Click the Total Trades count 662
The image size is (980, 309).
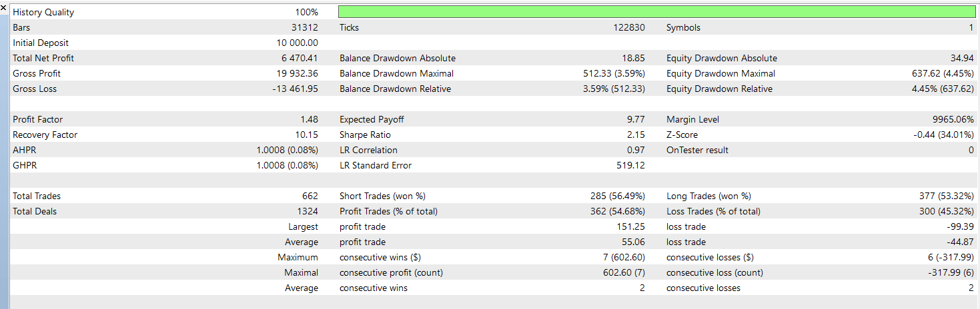[x=310, y=196]
